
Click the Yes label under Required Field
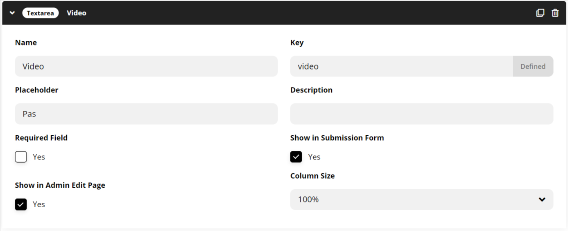[39, 157]
